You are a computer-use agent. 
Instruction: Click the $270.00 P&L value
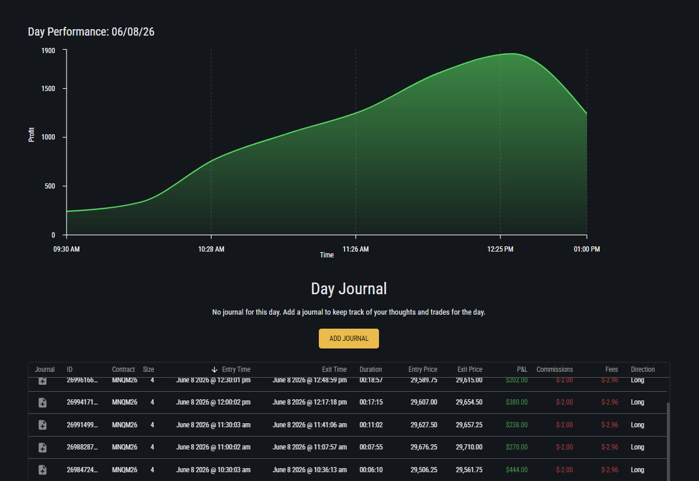[x=517, y=447]
